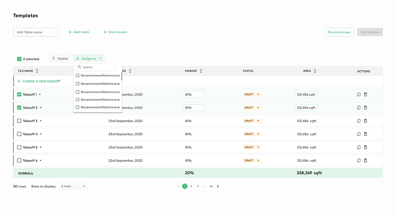Select the Takeoff 5 checkbox
The image size is (396, 215).
click(x=19, y=147)
